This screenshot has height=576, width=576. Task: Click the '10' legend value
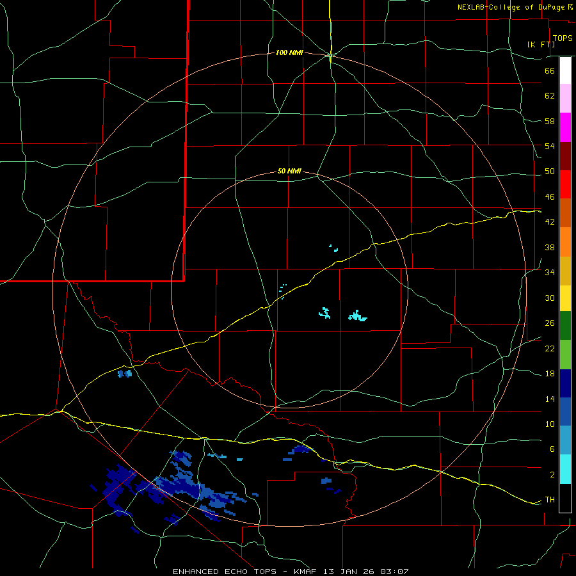coord(550,424)
